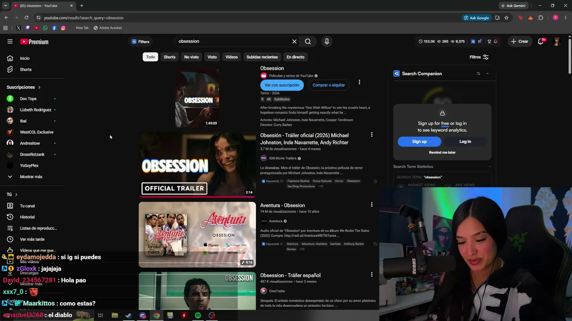Open options for Obsession - Tráiler español
The width and height of the screenshot is (572, 321).
point(371,275)
